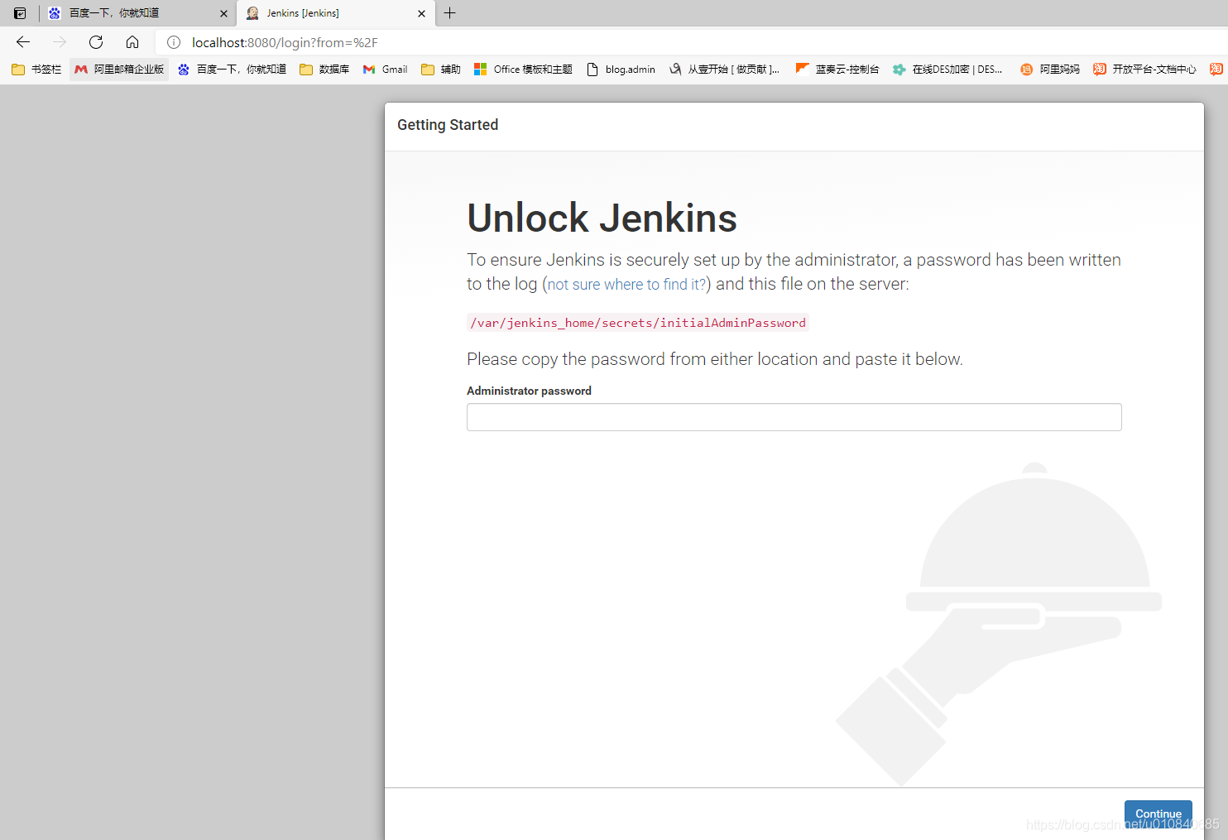Open the 数据库 bookmark folder
1228x840 pixels.
coord(324,70)
